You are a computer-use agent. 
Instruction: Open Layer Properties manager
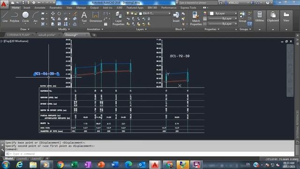pos(119,19)
